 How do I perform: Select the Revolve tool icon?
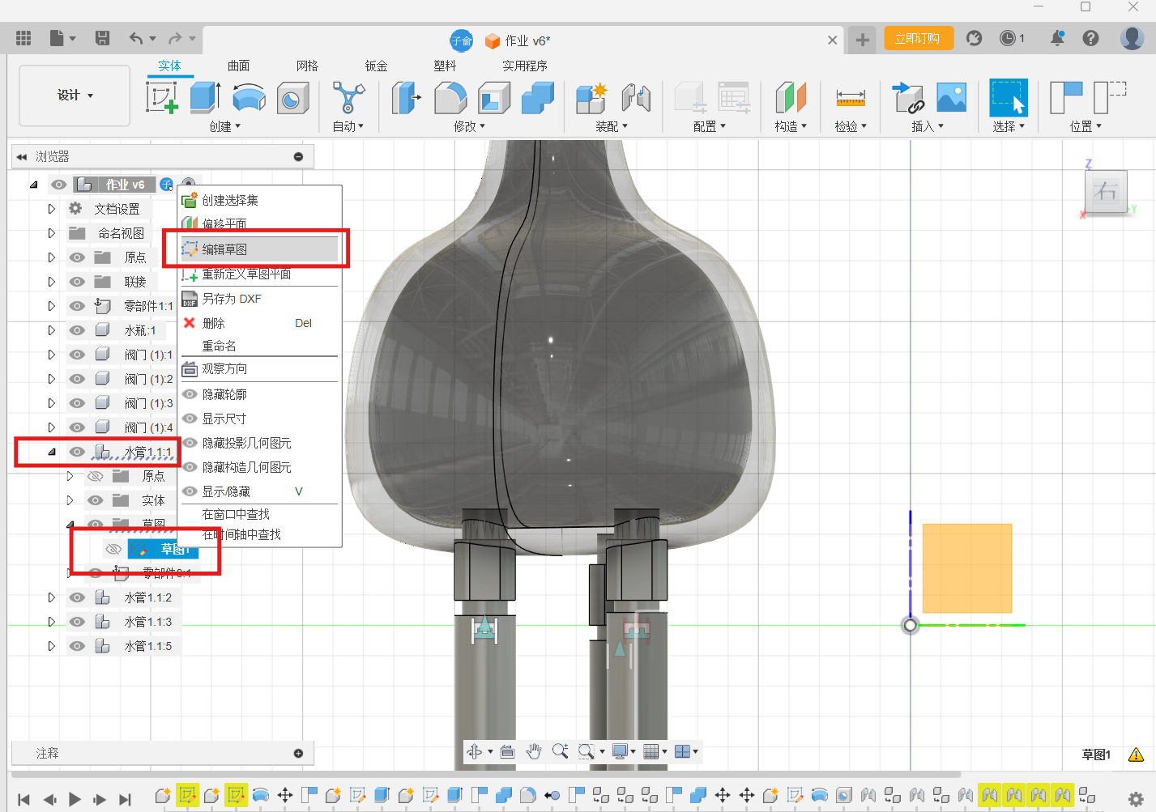249,98
